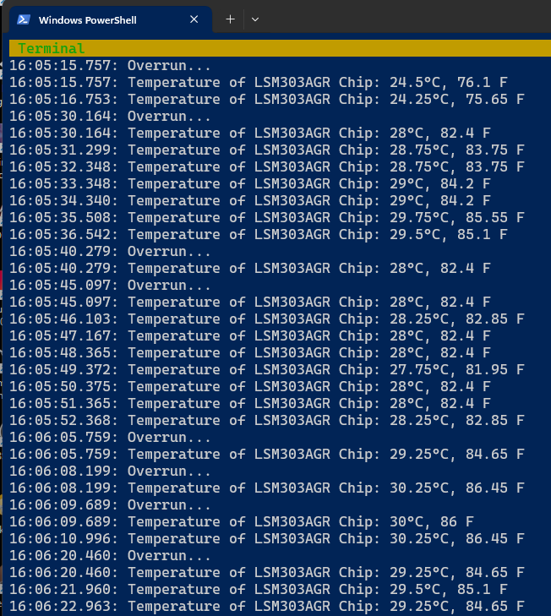Click the line at 16:05:16.753

point(267,100)
